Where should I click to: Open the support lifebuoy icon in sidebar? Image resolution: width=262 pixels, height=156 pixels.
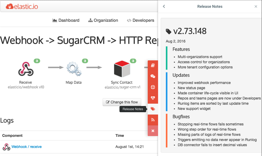153,87
